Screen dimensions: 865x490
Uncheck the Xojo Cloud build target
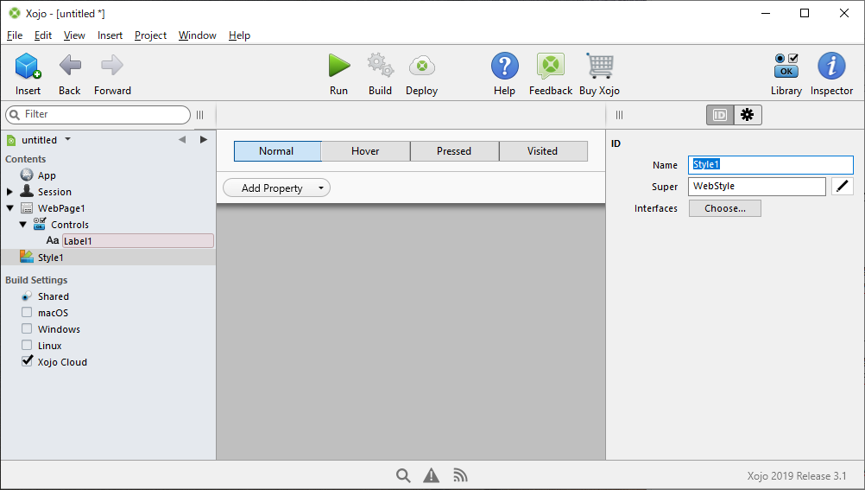point(27,361)
